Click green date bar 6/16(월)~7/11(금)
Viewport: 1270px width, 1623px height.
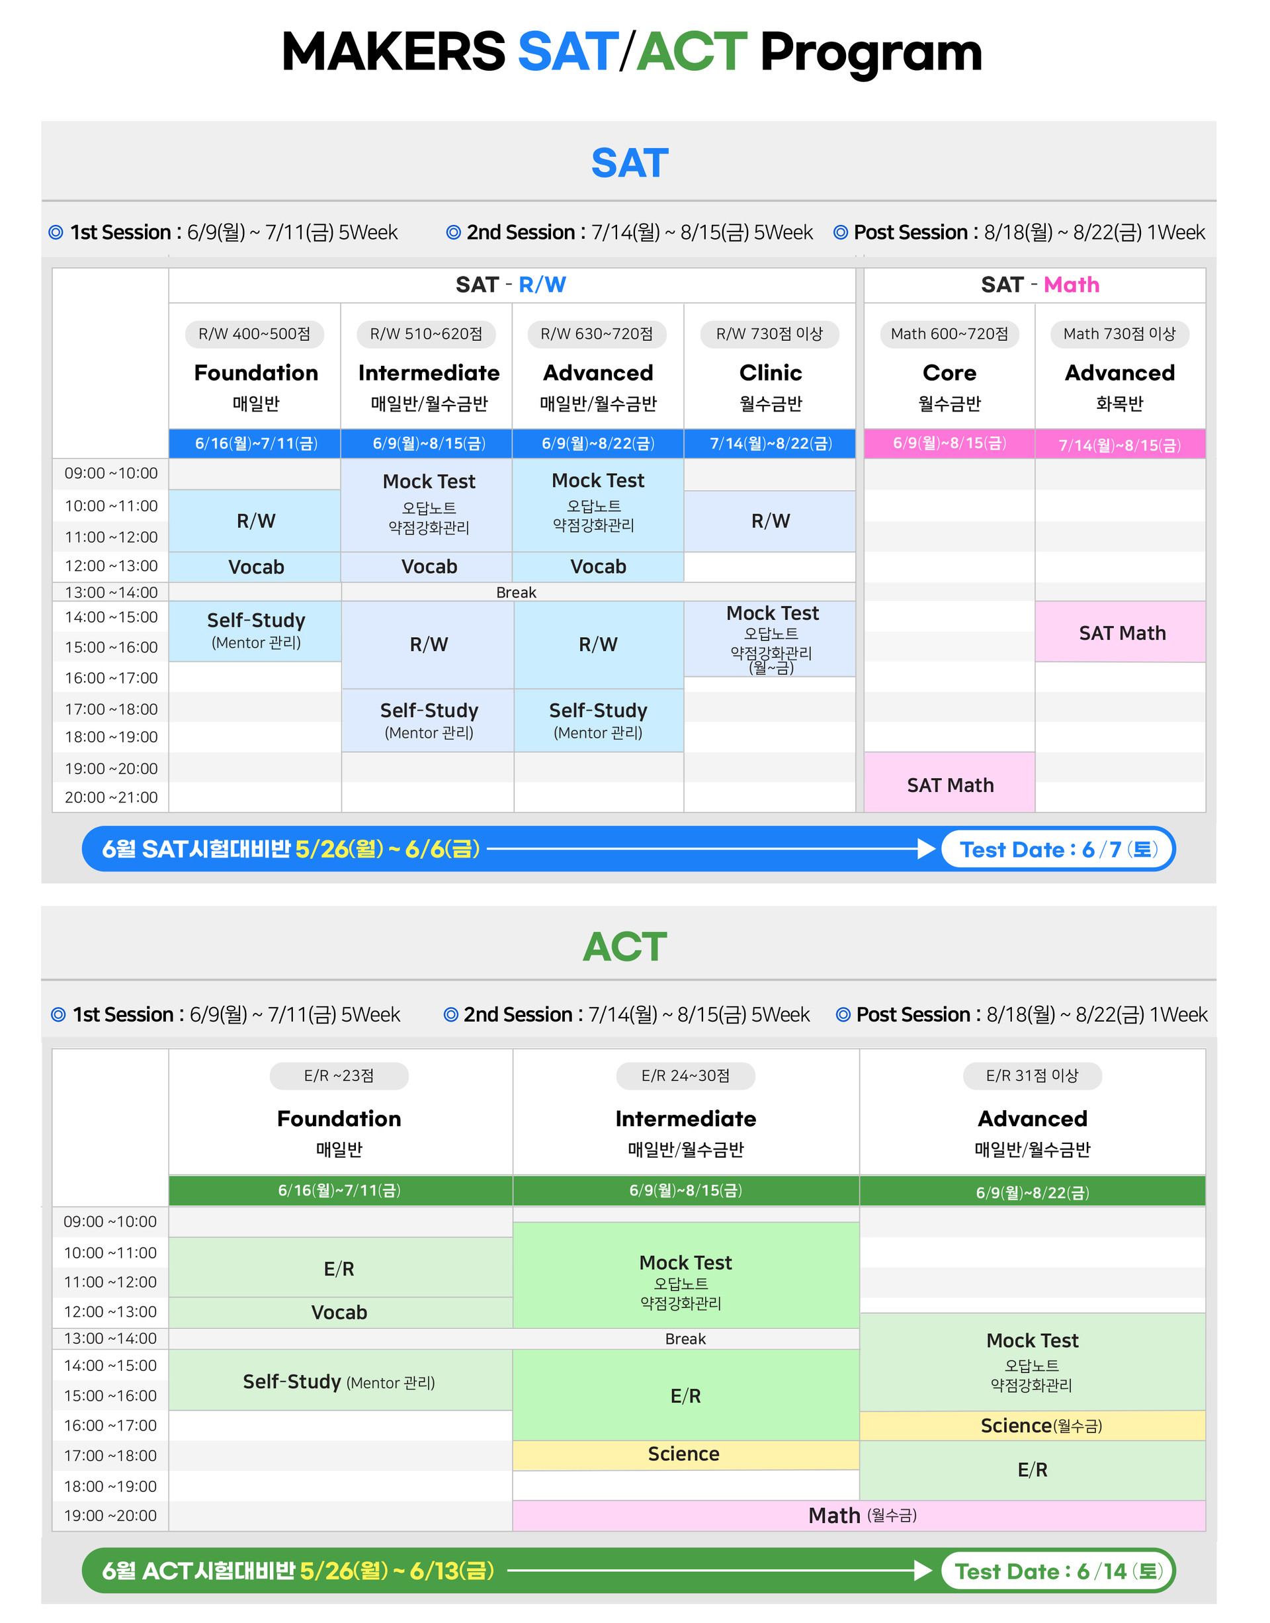click(341, 1190)
